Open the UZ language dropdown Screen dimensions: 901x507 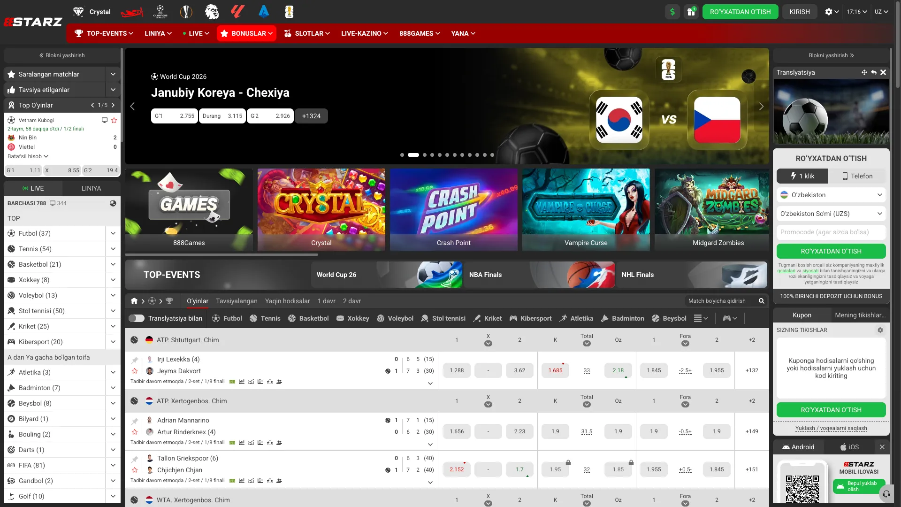(x=881, y=12)
